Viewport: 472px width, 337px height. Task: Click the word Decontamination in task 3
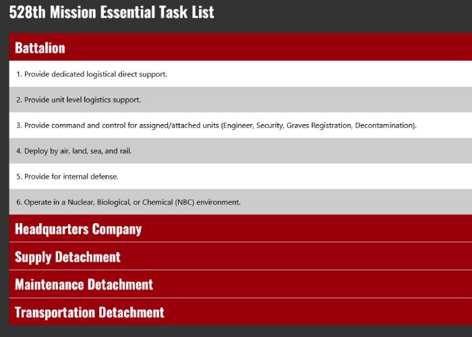[385, 125]
